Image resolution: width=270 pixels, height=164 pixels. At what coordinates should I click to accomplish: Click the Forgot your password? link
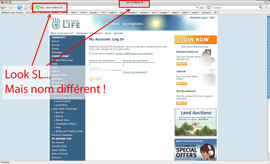pos(135,72)
